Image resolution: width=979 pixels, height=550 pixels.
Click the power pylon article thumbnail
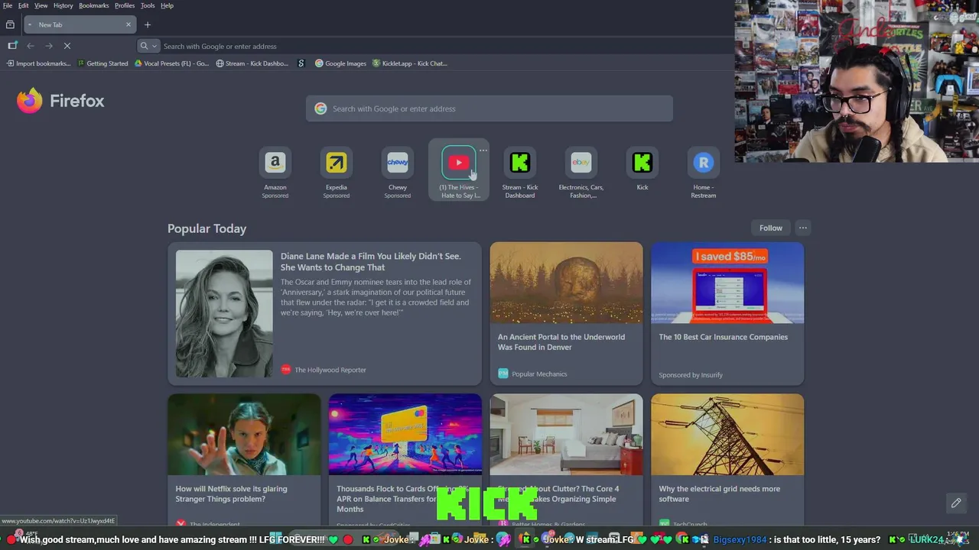tap(727, 434)
